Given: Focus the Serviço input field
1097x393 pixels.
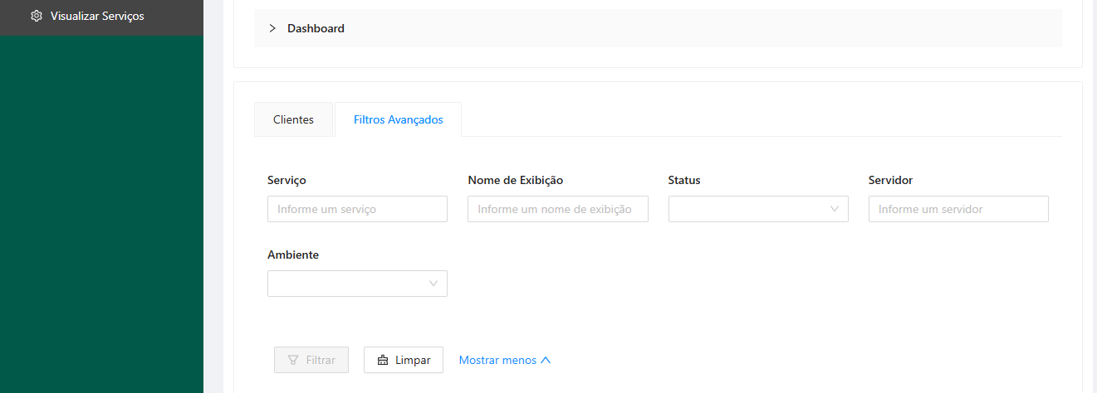Looking at the screenshot, I should point(357,209).
